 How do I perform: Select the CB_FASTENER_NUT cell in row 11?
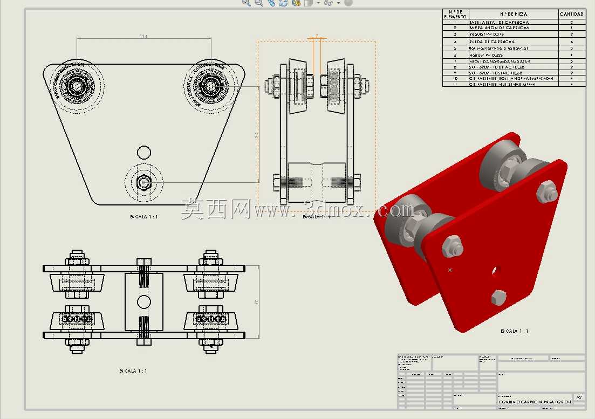point(514,84)
